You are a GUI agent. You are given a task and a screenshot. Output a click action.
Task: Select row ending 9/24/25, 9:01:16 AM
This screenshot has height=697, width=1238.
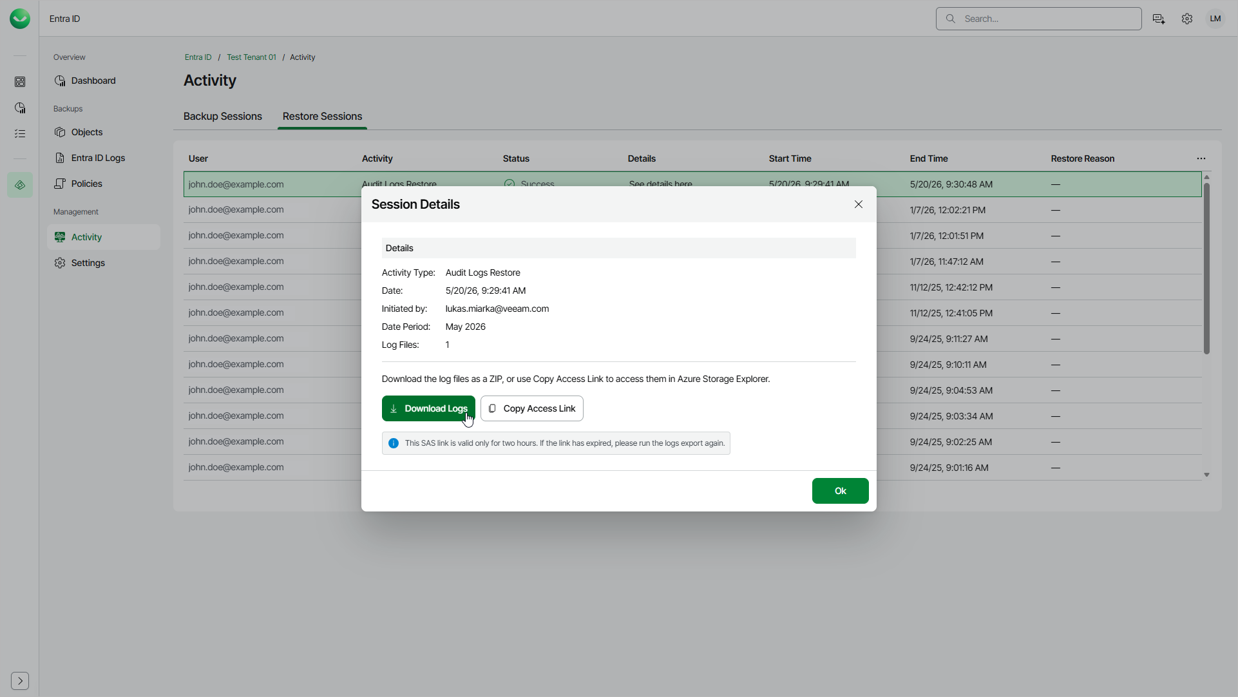(692, 468)
